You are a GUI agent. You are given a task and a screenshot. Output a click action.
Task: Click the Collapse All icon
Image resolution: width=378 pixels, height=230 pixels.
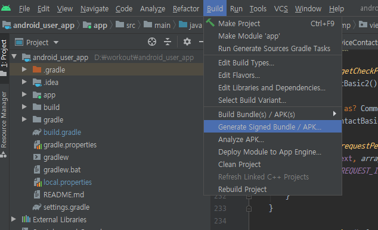(x=168, y=42)
